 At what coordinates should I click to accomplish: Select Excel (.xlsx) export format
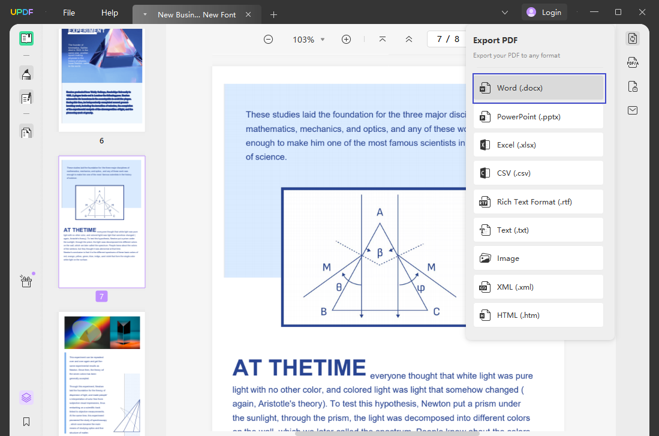pyautogui.click(x=538, y=145)
